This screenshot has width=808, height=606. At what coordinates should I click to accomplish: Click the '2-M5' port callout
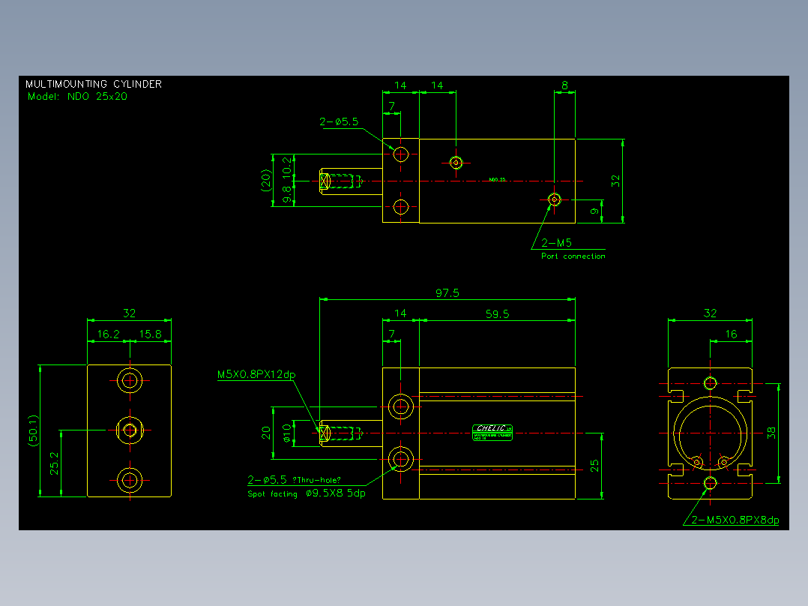click(x=556, y=243)
